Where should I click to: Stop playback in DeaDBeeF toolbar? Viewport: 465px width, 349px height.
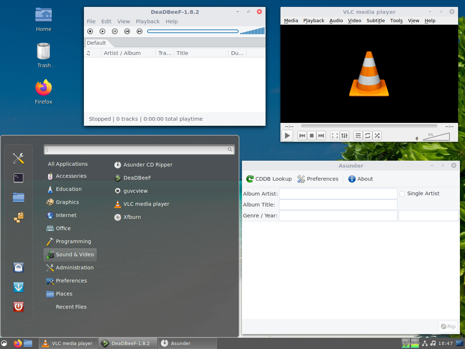coord(90,31)
